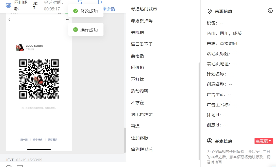Select quick reply 拿到联系后
This screenshot has height=167, width=276.
click(142, 150)
